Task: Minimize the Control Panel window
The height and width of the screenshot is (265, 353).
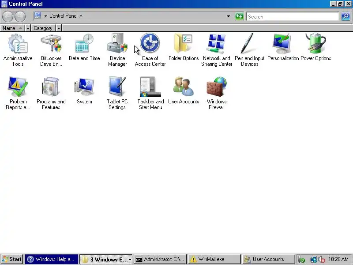Action: [333, 4]
